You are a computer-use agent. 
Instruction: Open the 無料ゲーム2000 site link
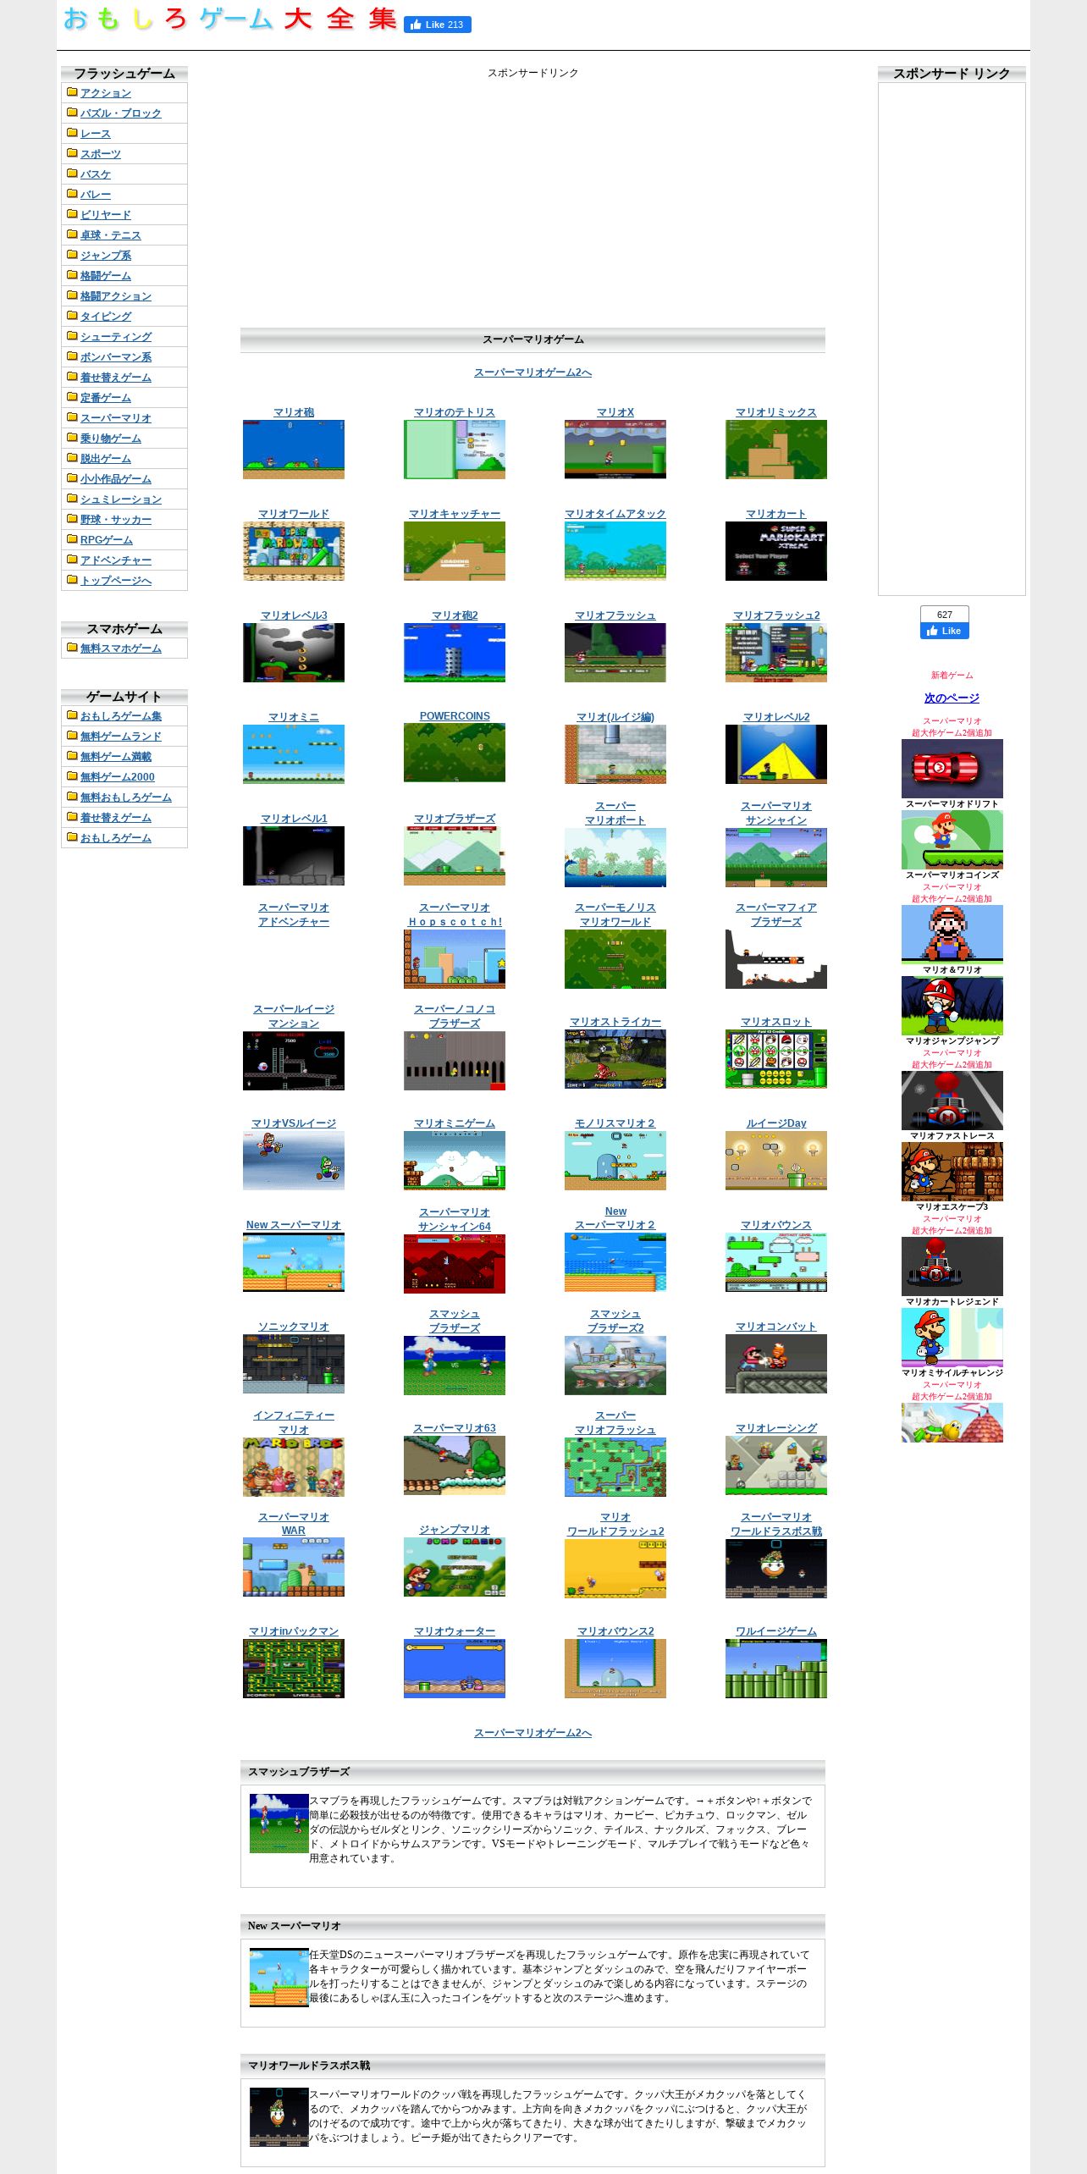pos(118,777)
